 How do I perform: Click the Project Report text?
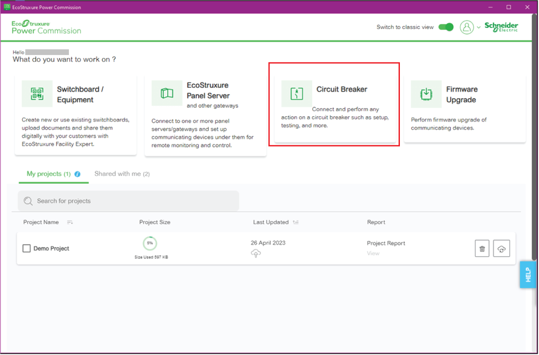[x=386, y=243]
